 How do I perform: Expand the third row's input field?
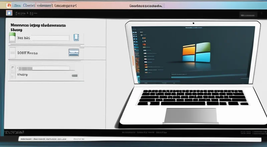point(43,68)
